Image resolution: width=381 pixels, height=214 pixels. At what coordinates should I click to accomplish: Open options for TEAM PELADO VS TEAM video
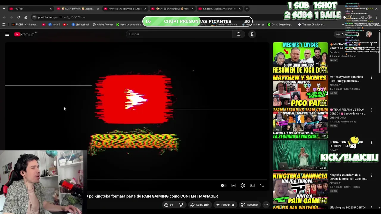pos(371,110)
